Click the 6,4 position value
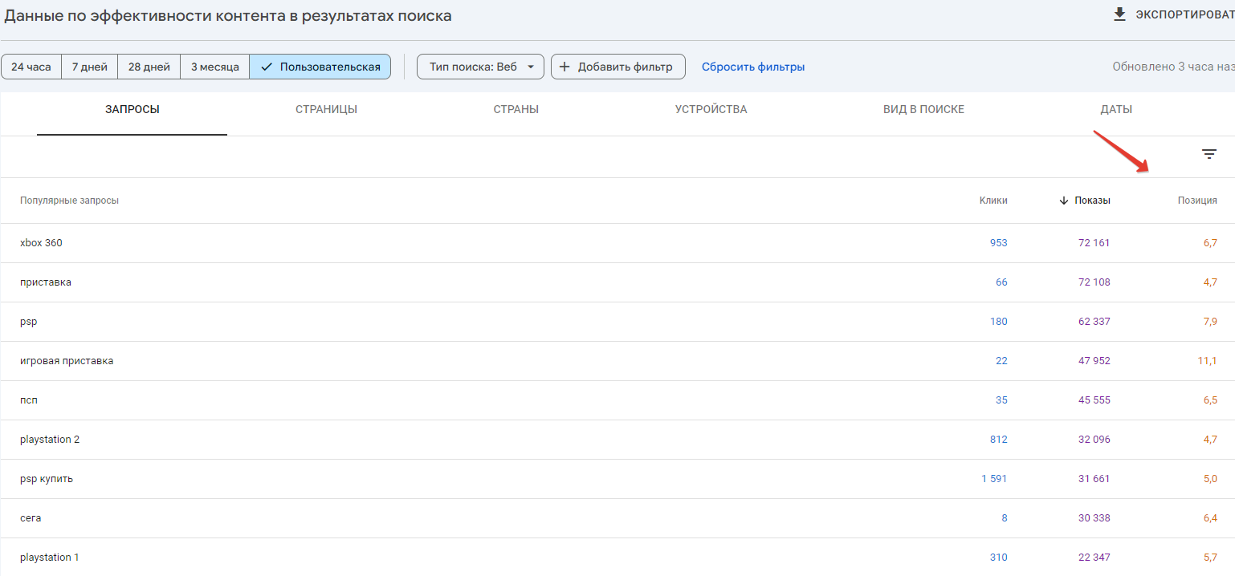The width and height of the screenshot is (1235, 576). 1210,518
